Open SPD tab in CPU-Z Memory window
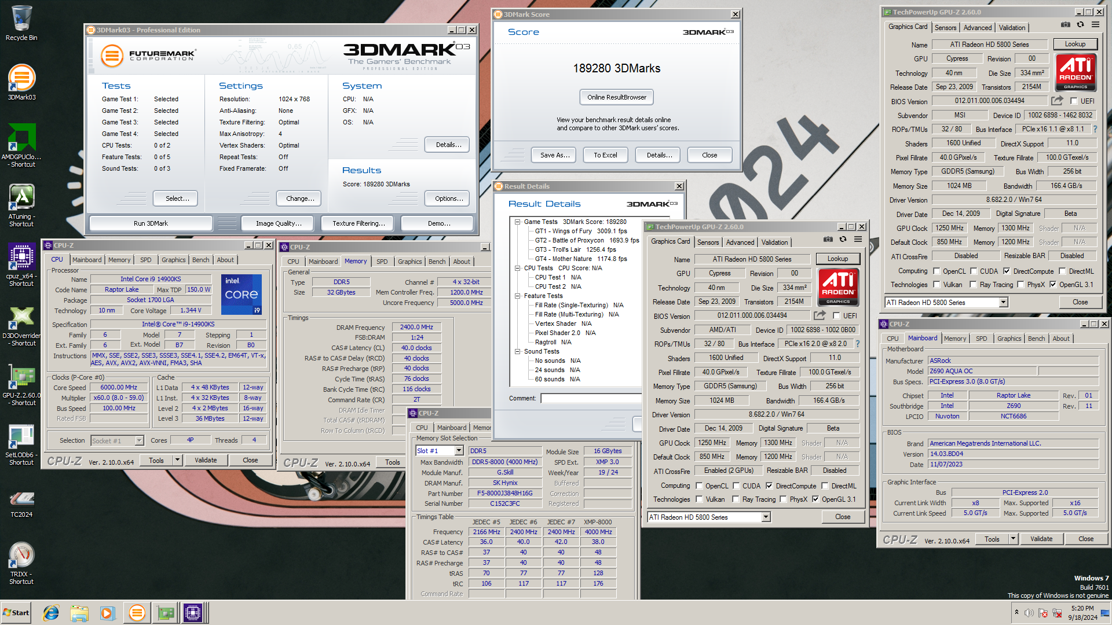This screenshot has width=1112, height=625. (382, 262)
